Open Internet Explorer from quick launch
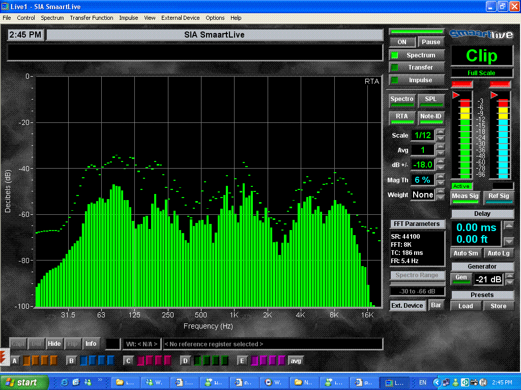 (64, 382)
